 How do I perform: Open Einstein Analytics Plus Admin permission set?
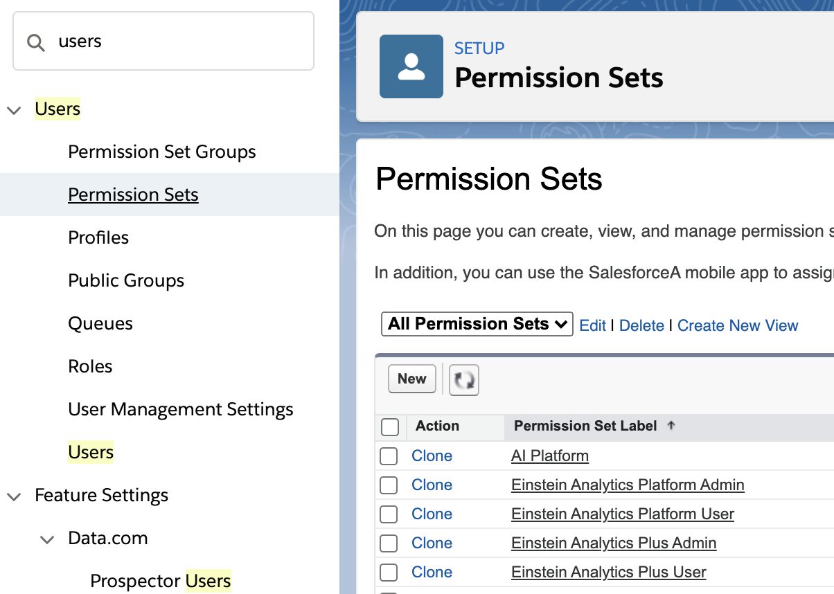[614, 543]
